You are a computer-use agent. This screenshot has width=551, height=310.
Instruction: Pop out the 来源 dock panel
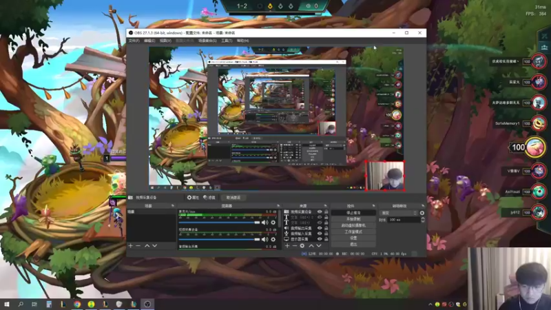click(x=325, y=205)
